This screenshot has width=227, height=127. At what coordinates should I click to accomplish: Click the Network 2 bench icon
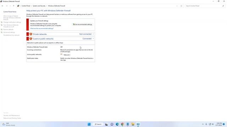coord(61,55)
